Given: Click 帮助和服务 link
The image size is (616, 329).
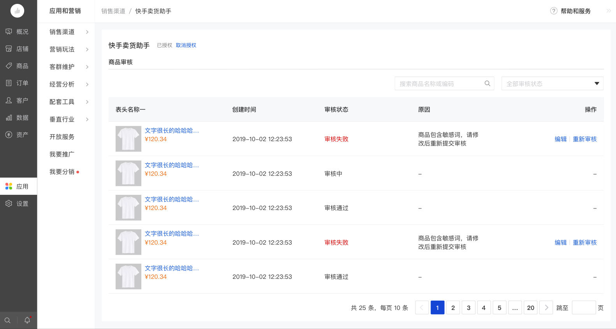Looking at the screenshot, I should click(x=576, y=11).
